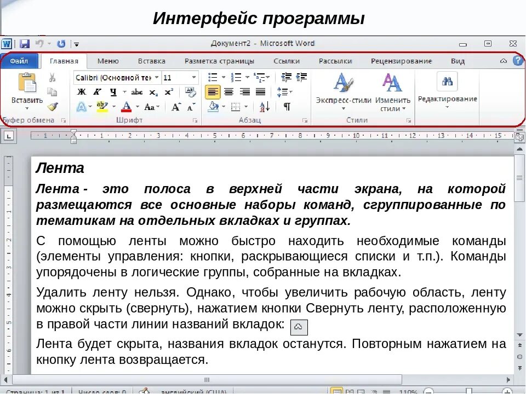Open line spacing options
This screenshot has width=526, height=394.
[284, 92]
